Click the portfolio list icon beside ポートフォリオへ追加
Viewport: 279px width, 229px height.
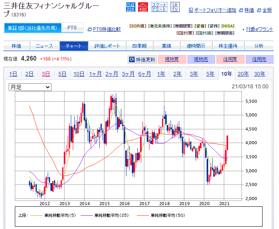[x=191, y=10]
